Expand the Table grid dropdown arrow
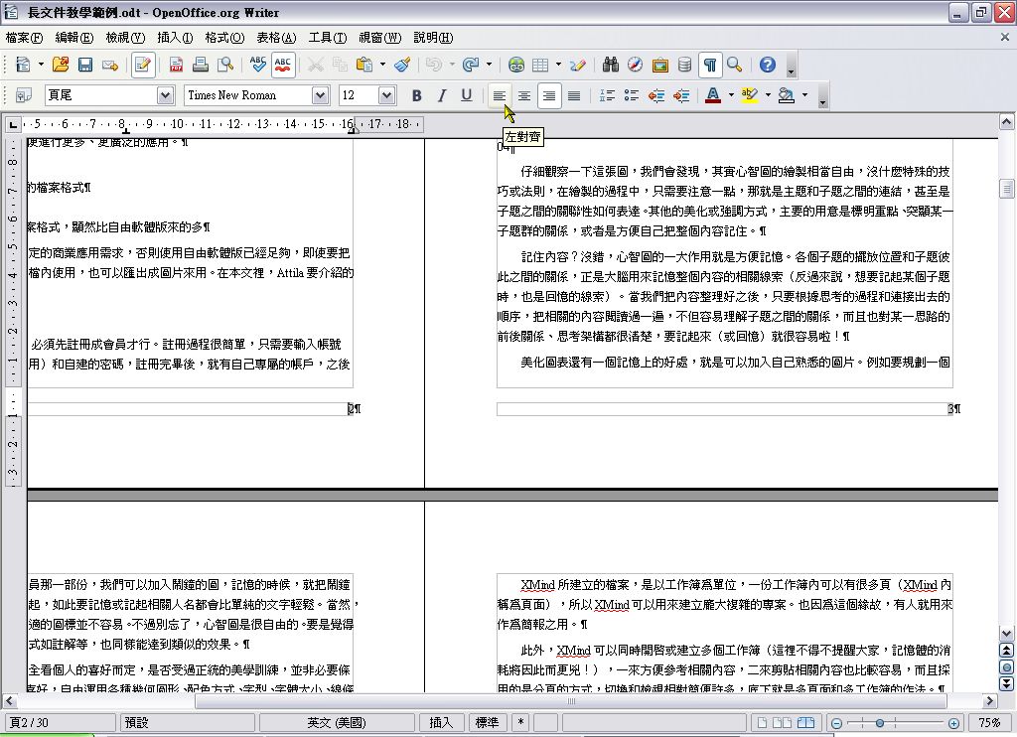The width and height of the screenshot is (1017, 737). (x=558, y=65)
